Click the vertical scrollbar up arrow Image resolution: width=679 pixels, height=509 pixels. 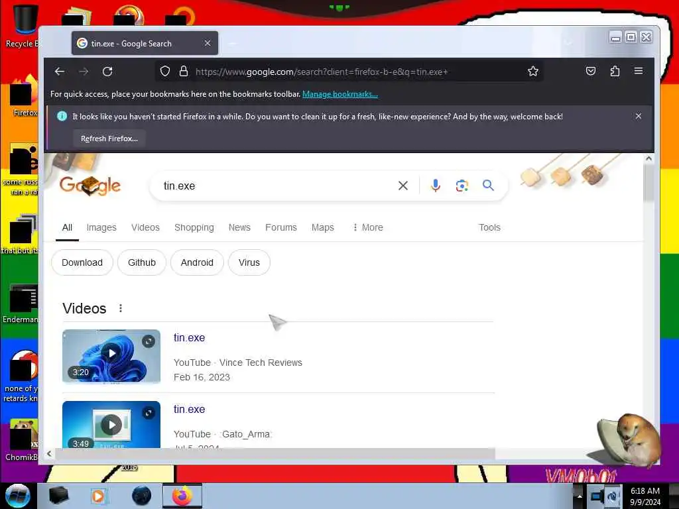648,159
